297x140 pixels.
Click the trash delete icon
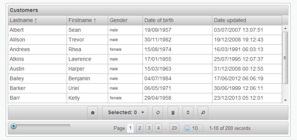[x=173, y=113]
